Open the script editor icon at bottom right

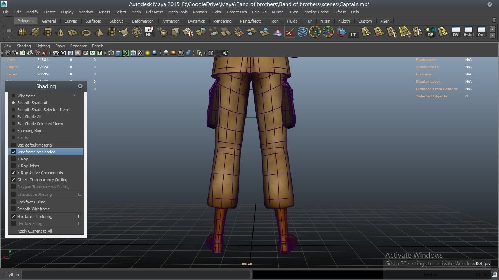494,275
